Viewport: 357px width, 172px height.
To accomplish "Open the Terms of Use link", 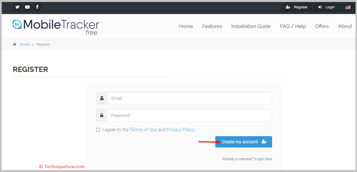I will [x=143, y=130].
